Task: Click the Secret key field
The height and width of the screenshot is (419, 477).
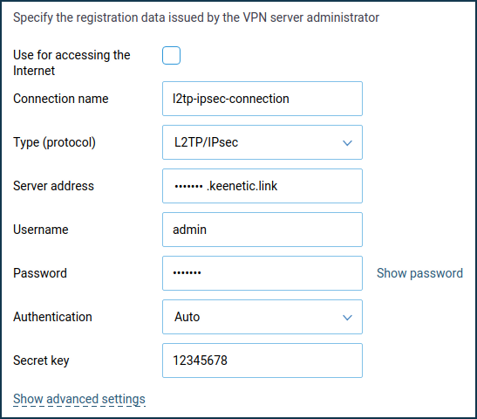Action: point(262,361)
